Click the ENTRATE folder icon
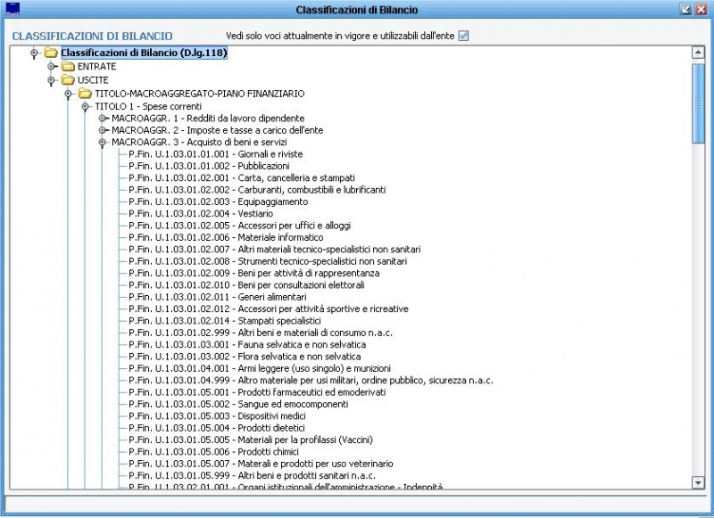The height and width of the screenshot is (518, 714). pos(68,67)
